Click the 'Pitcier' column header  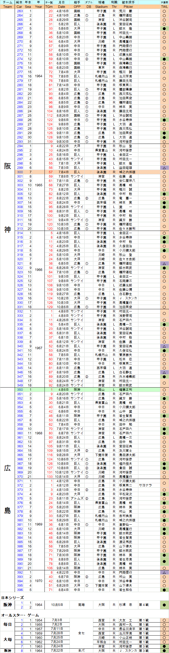[x=128, y=7]
